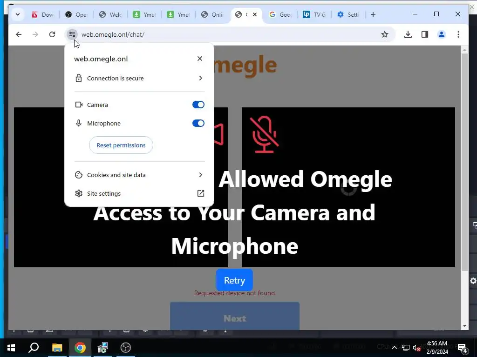Click the taskbar clock showing 4:56 AM
The height and width of the screenshot is (357, 477).
[x=437, y=348]
